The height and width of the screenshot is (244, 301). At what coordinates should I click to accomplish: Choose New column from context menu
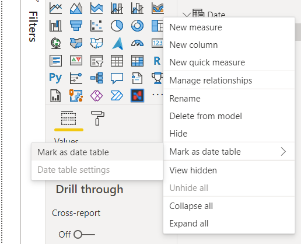point(229,45)
